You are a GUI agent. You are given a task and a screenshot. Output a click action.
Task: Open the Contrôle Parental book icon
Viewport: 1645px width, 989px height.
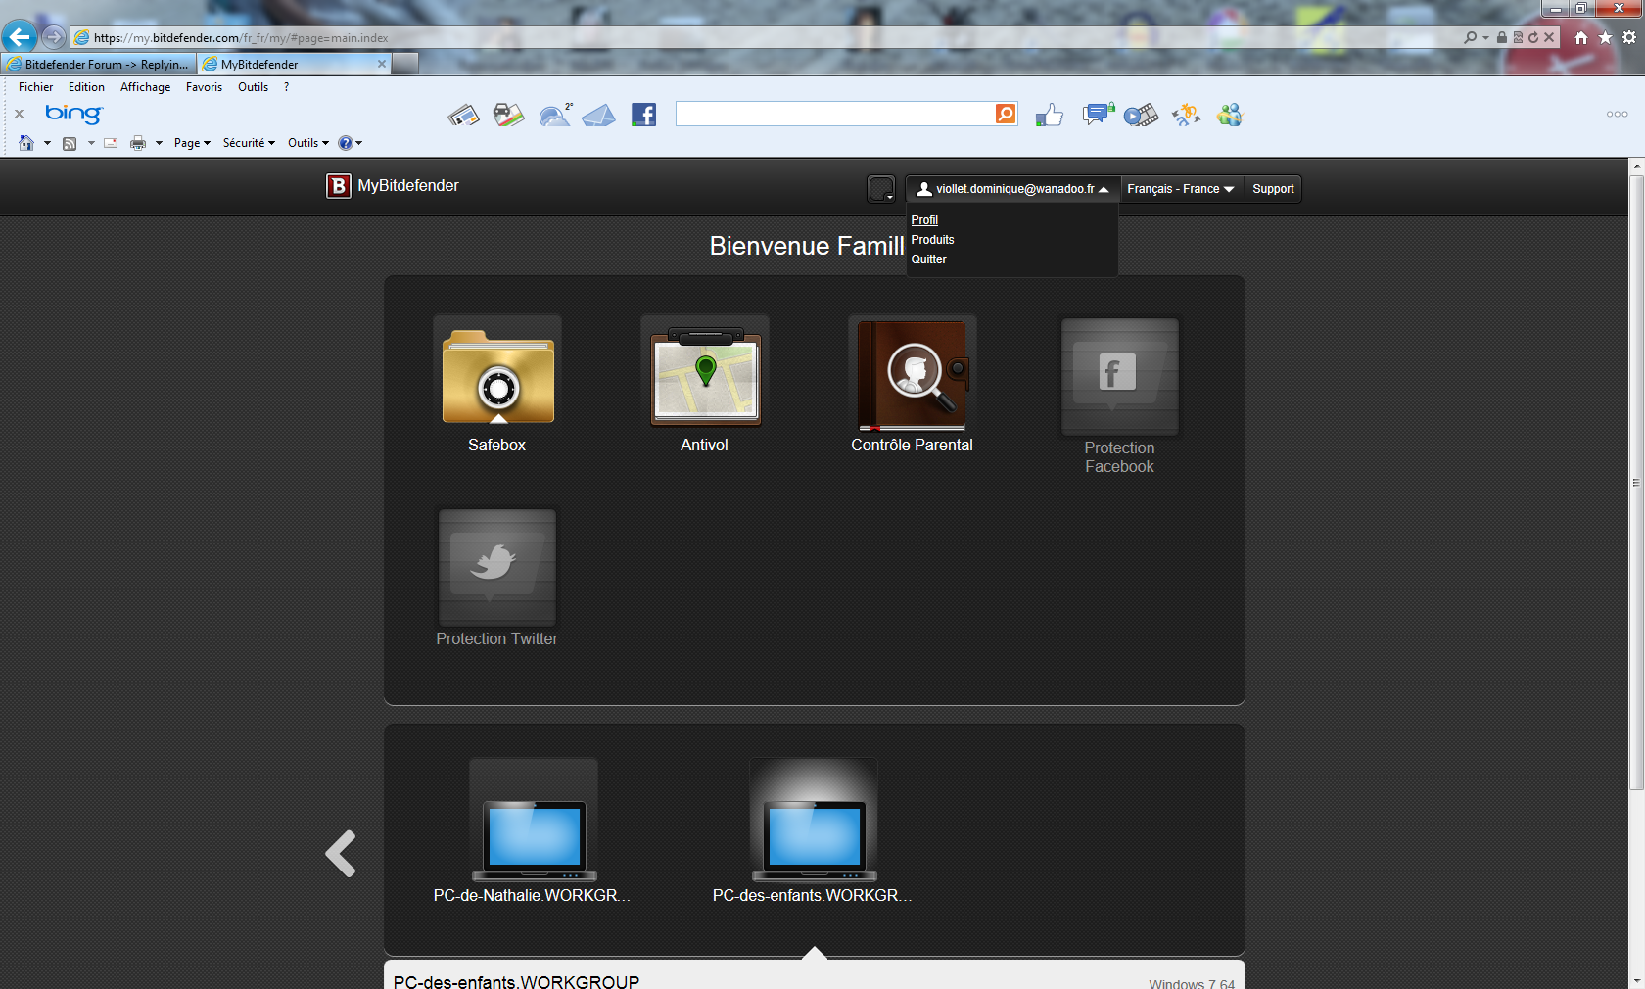pos(913,376)
